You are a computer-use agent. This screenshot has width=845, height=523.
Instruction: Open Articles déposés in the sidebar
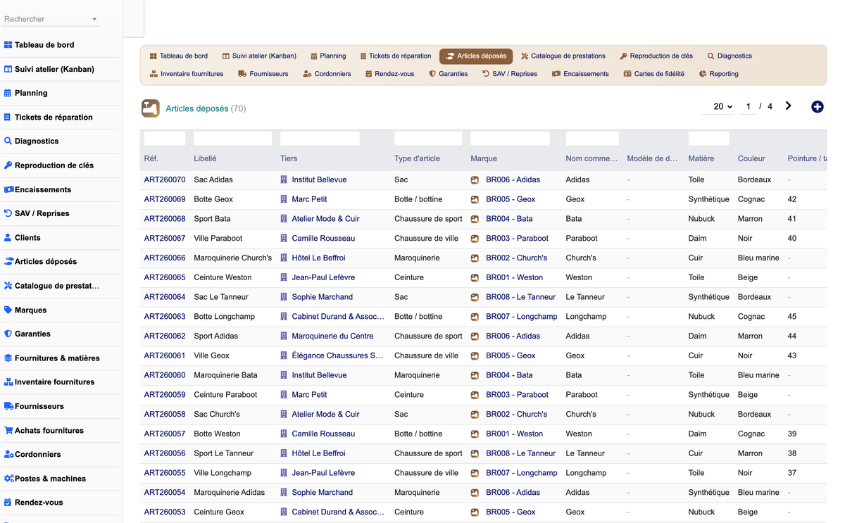coord(46,262)
